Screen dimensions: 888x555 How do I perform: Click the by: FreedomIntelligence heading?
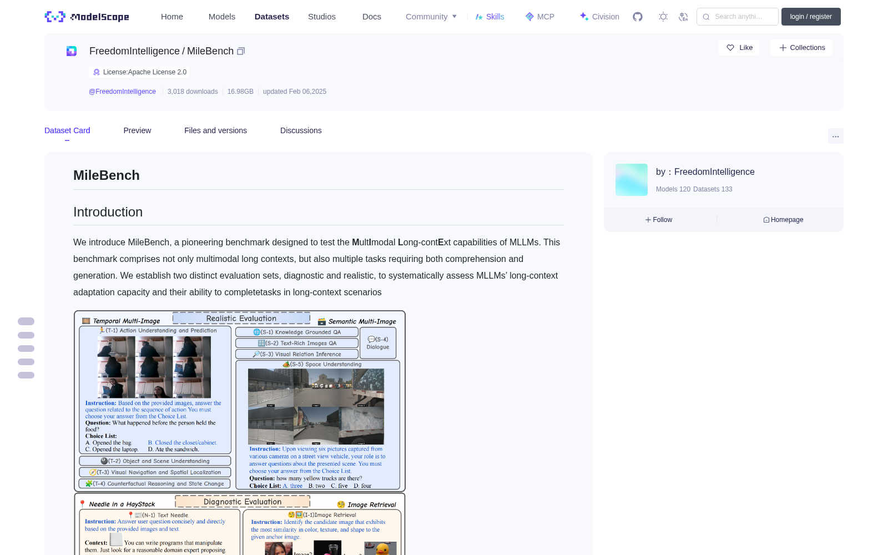point(705,172)
